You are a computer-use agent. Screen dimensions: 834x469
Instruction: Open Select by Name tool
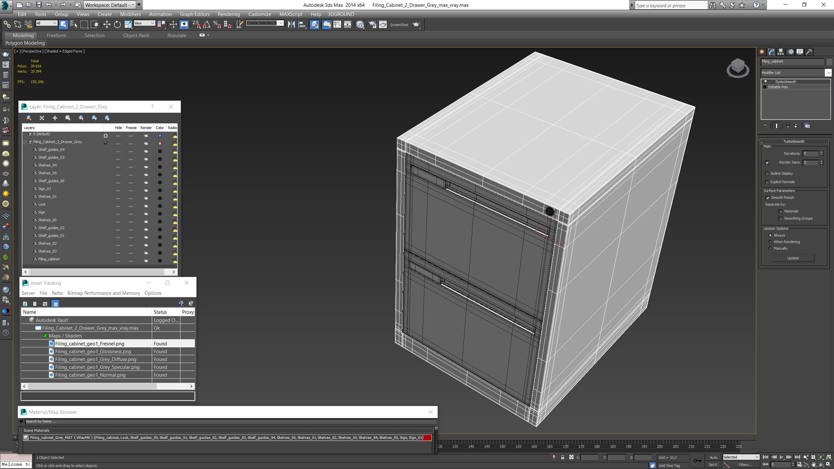coord(73,24)
